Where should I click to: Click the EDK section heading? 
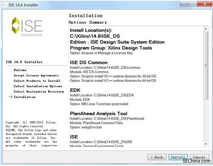(75, 90)
